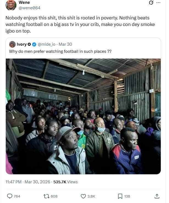This screenshot has width=169, height=203.
Task: Click the reply speech bubble icon
Action: tap(10, 196)
